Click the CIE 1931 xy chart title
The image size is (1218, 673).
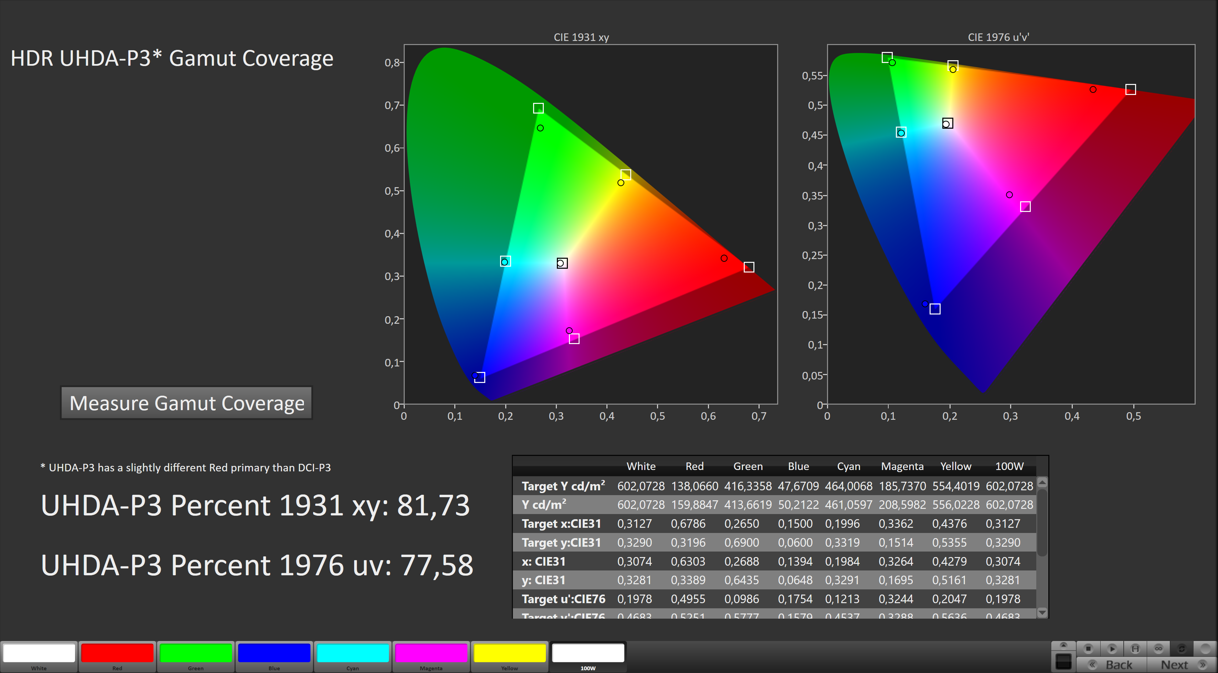(581, 38)
